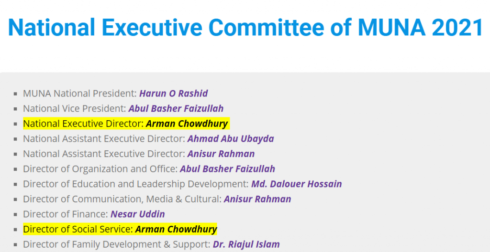Select Abul Basher Faizullah under Organization and Office
Viewport: 490px width, 252px height.
(x=227, y=169)
